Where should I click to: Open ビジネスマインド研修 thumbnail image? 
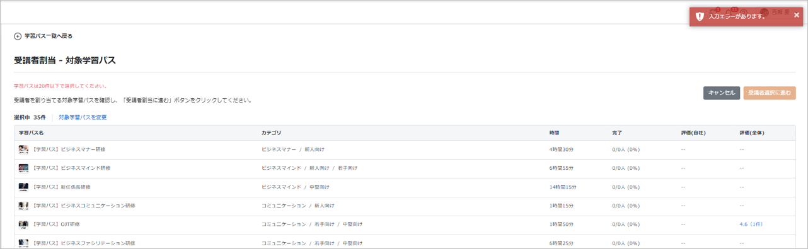pos(23,169)
